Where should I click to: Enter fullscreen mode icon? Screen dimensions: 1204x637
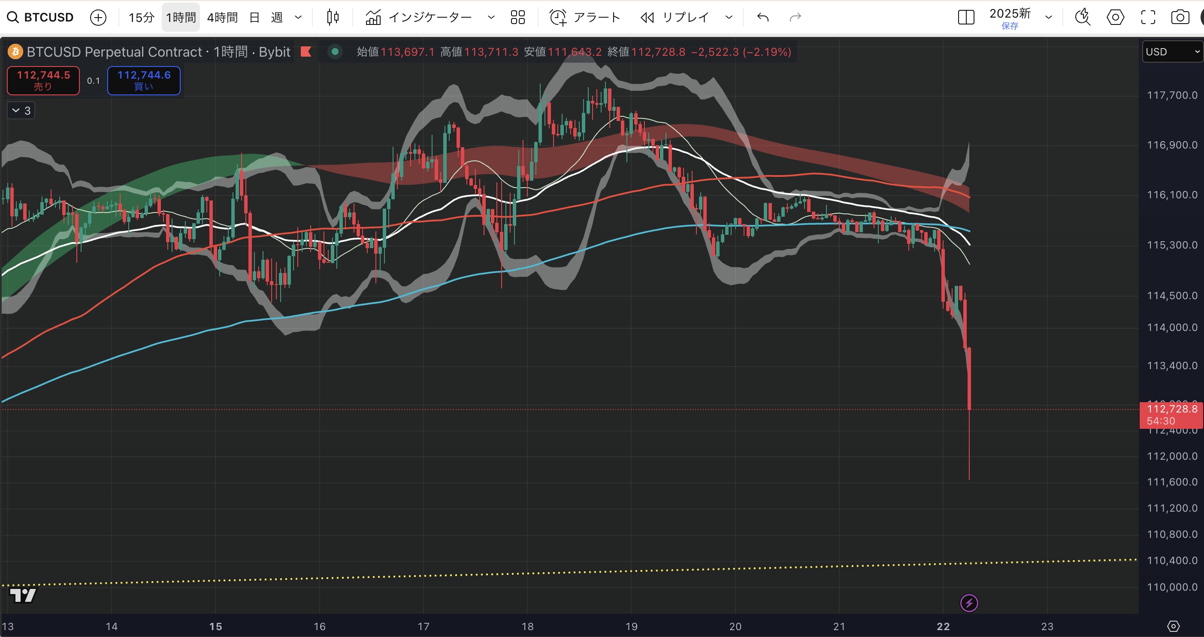[x=1148, y=17]
